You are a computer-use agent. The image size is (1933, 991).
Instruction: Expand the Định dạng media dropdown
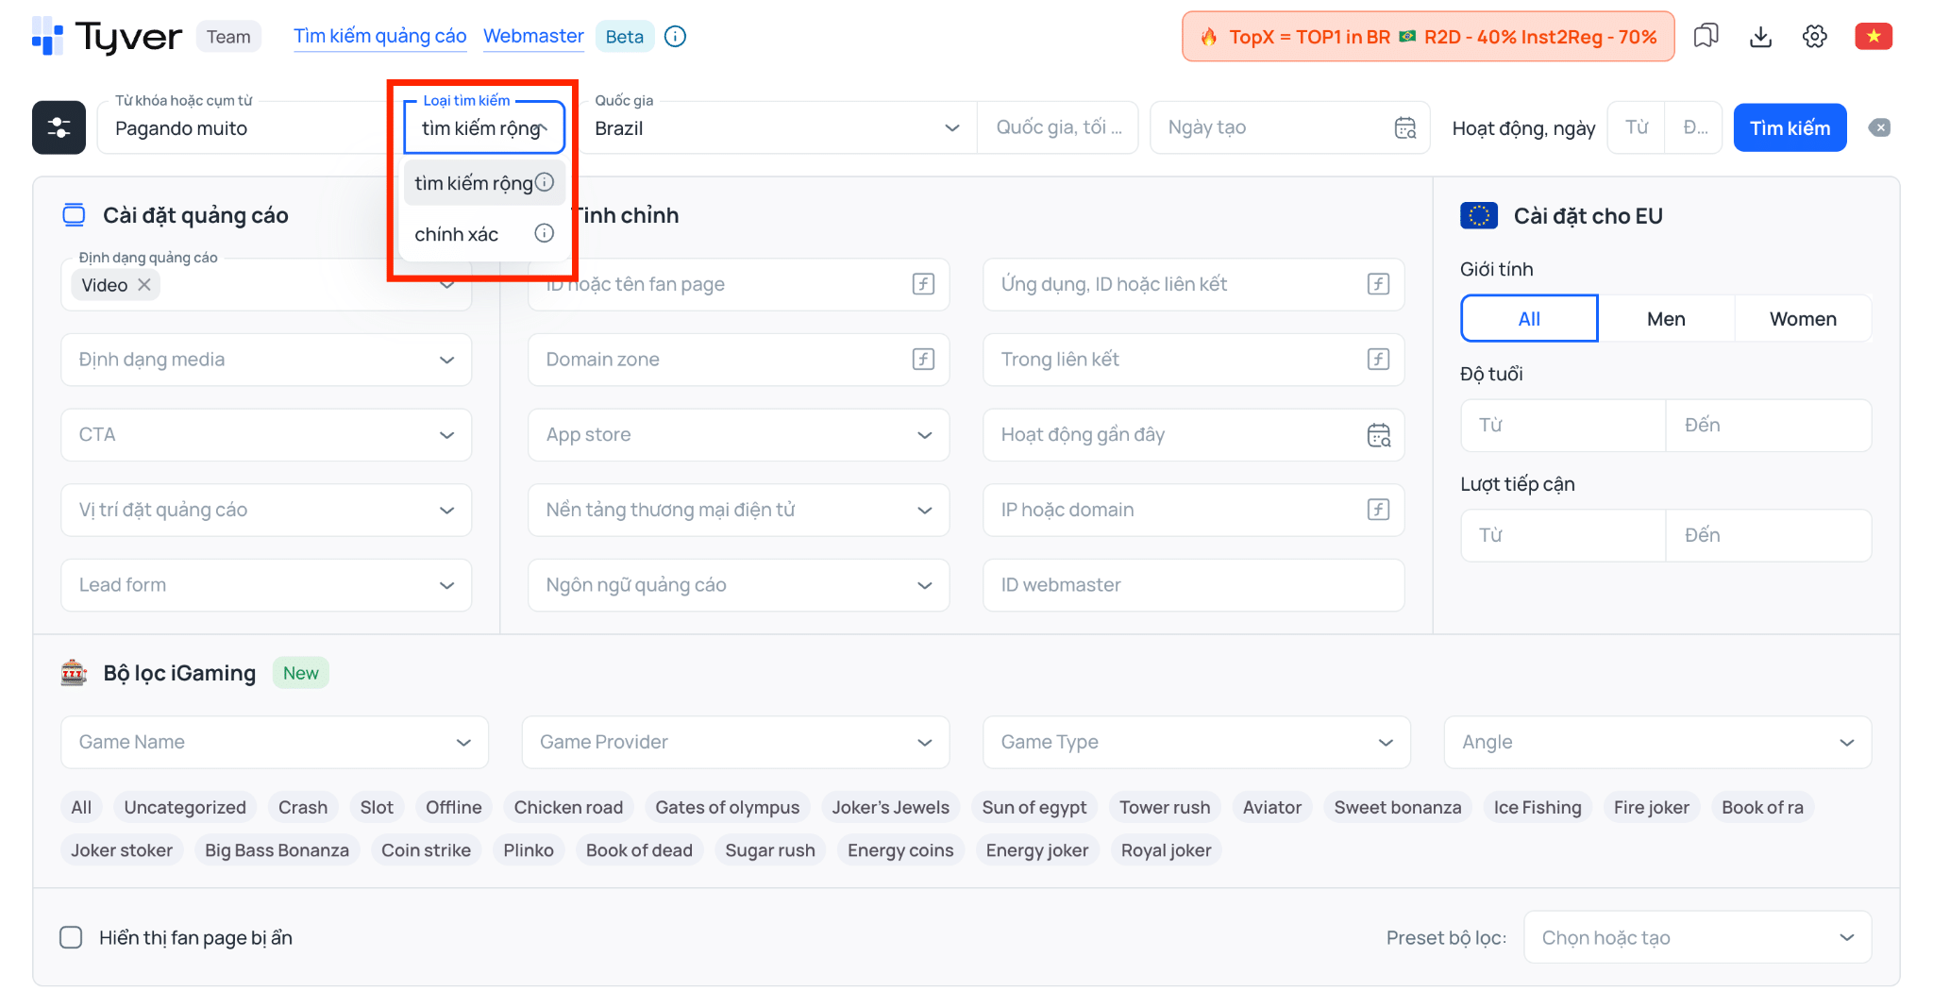(266, 359)
